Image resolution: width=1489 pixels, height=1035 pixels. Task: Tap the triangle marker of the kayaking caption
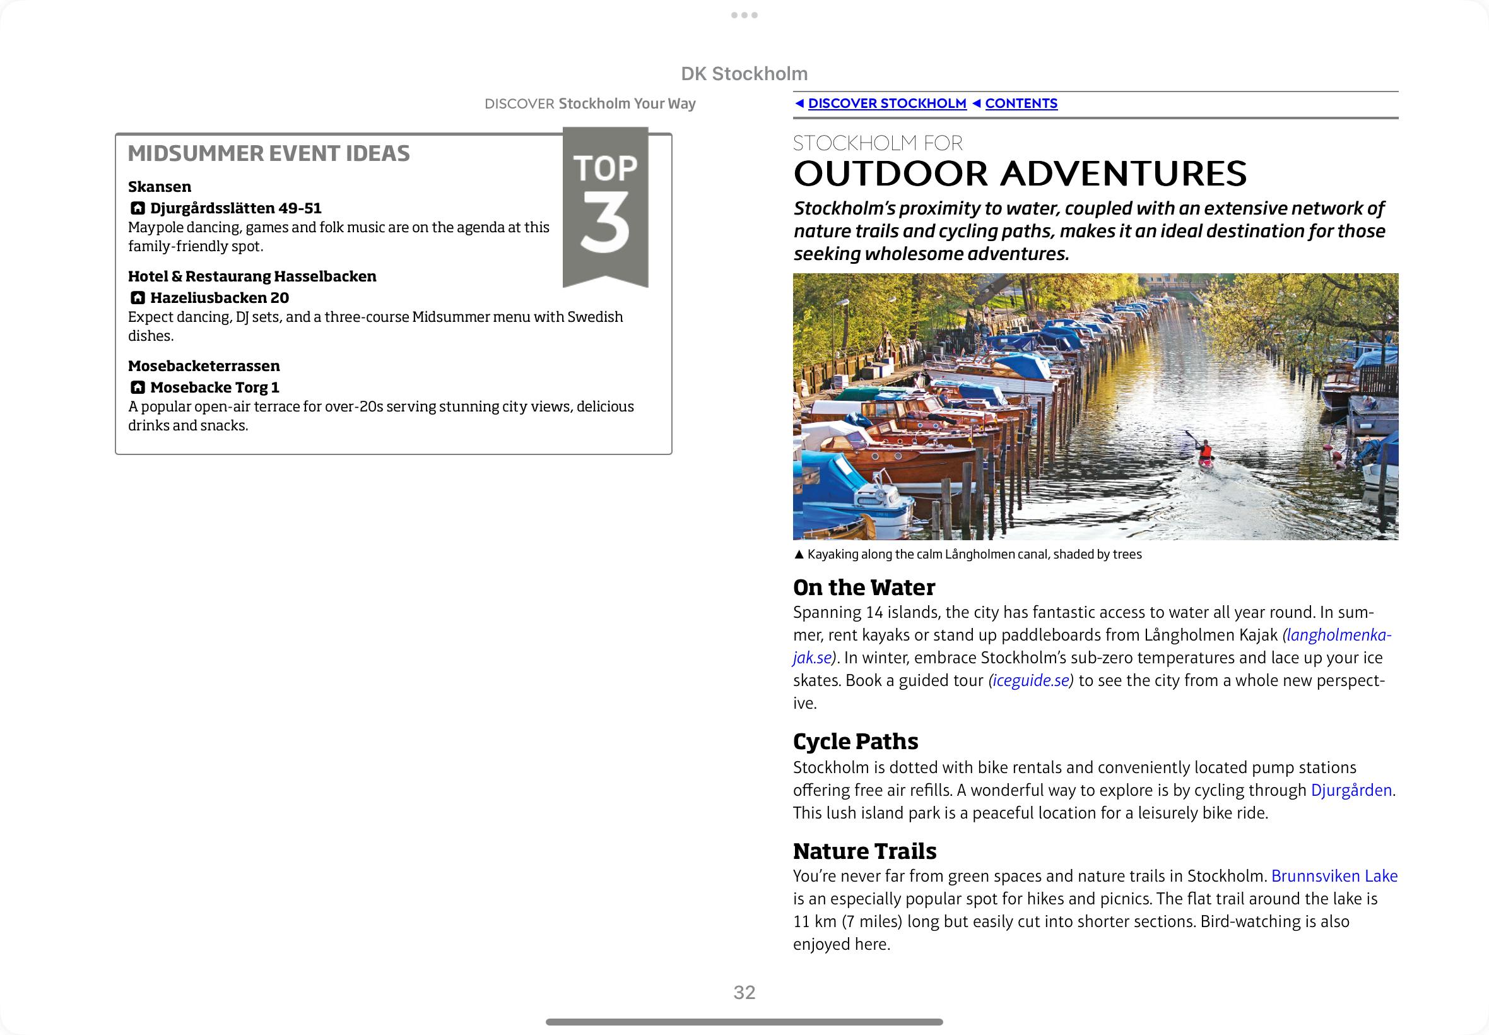[799, 555]
